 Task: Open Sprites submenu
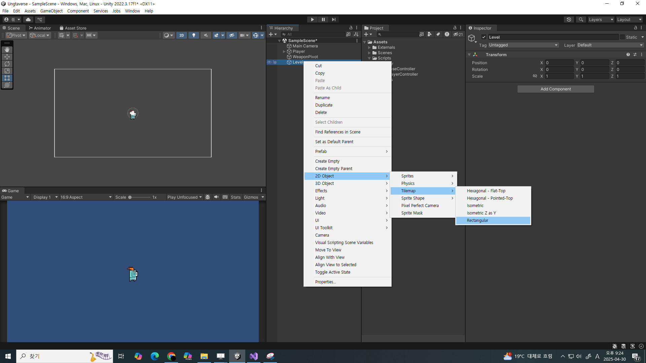pyautogui.click(x=423, y=176)
